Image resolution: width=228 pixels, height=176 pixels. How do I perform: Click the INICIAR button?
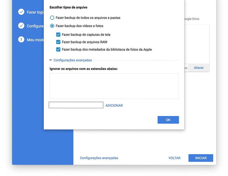click(201, 158)
